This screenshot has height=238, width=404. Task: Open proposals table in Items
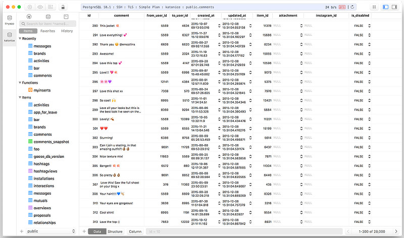coord(42,215)
